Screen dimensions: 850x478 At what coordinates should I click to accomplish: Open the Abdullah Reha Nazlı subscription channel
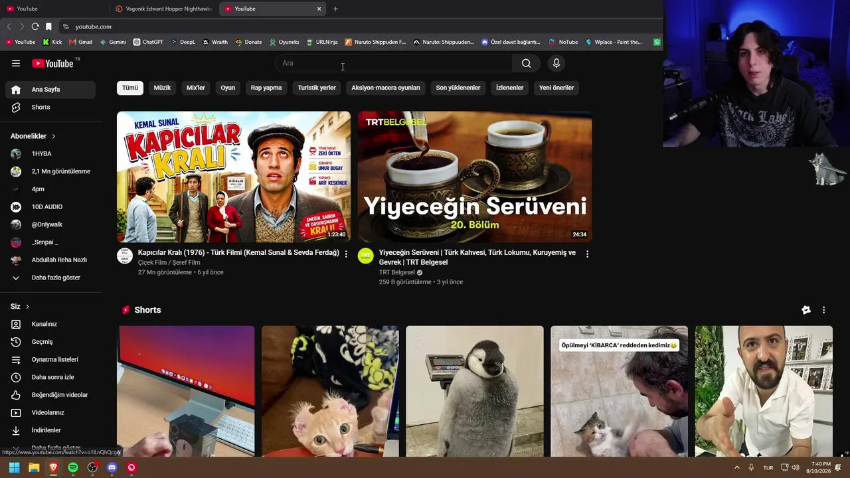click(x=50, y=260)
